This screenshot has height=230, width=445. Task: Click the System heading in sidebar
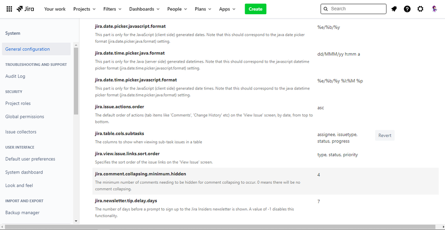[x=13, y=33]
